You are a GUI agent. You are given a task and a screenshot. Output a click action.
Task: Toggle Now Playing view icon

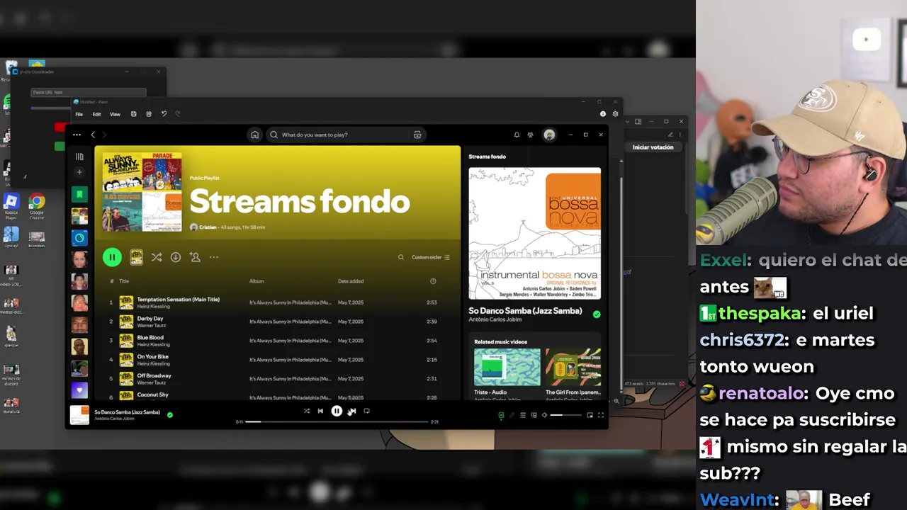[x=501, y=415]
